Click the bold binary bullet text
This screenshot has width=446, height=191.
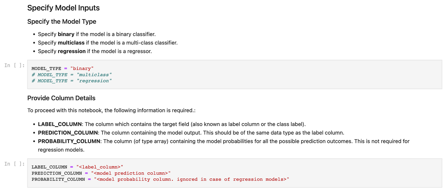point(66,34)
